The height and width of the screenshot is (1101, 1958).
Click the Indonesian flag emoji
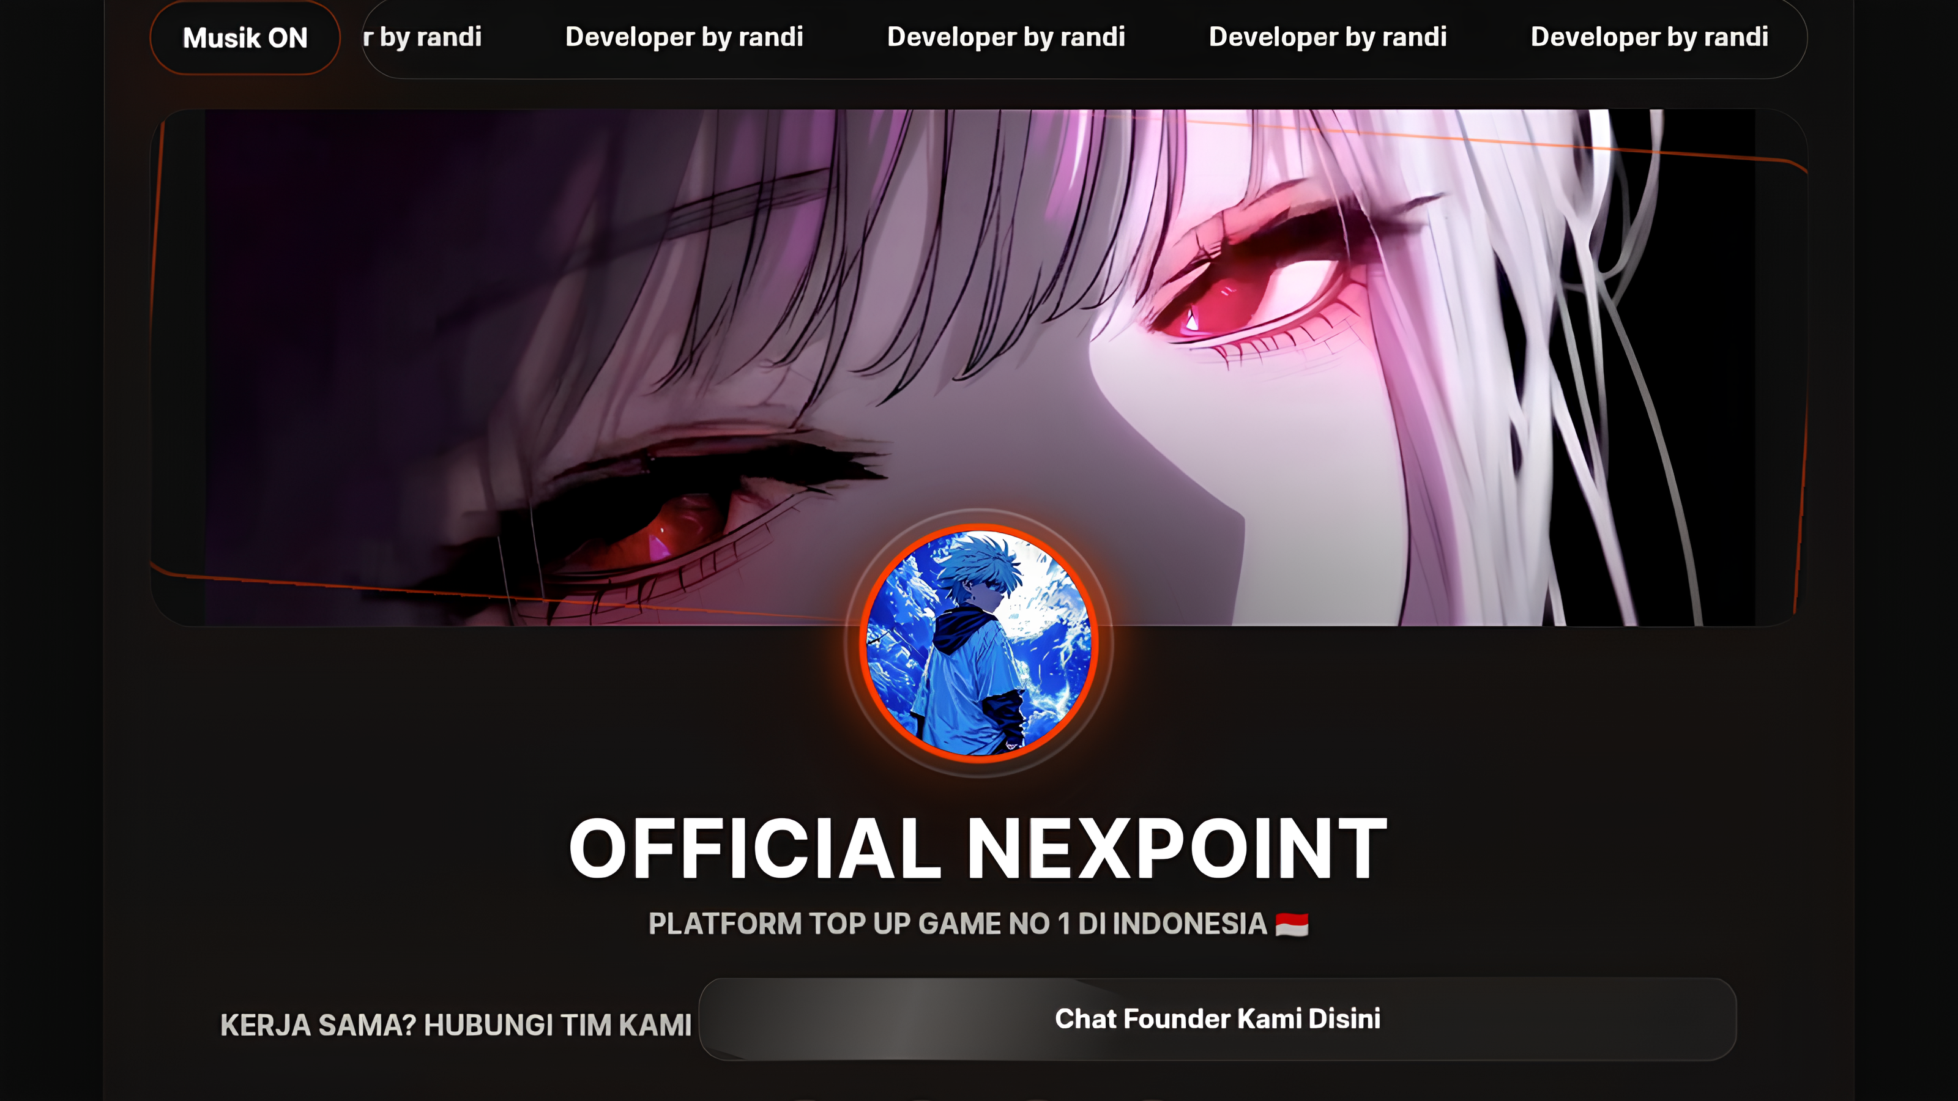coord(1292,925)
